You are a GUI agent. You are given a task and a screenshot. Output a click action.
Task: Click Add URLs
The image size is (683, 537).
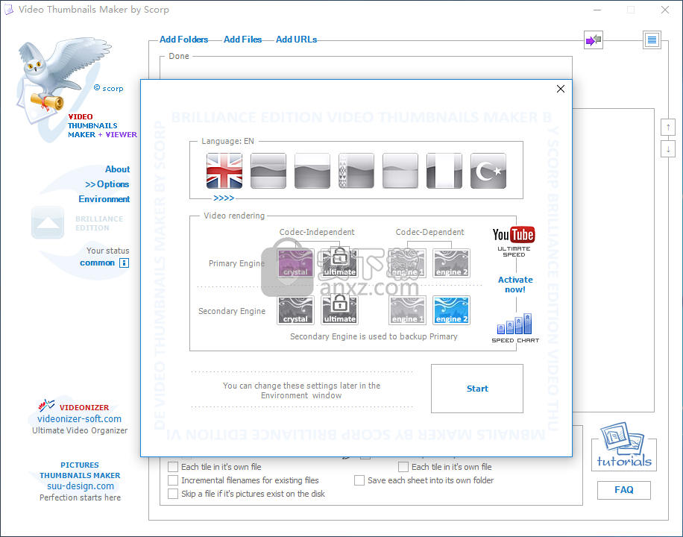click(x=296, y=40)
